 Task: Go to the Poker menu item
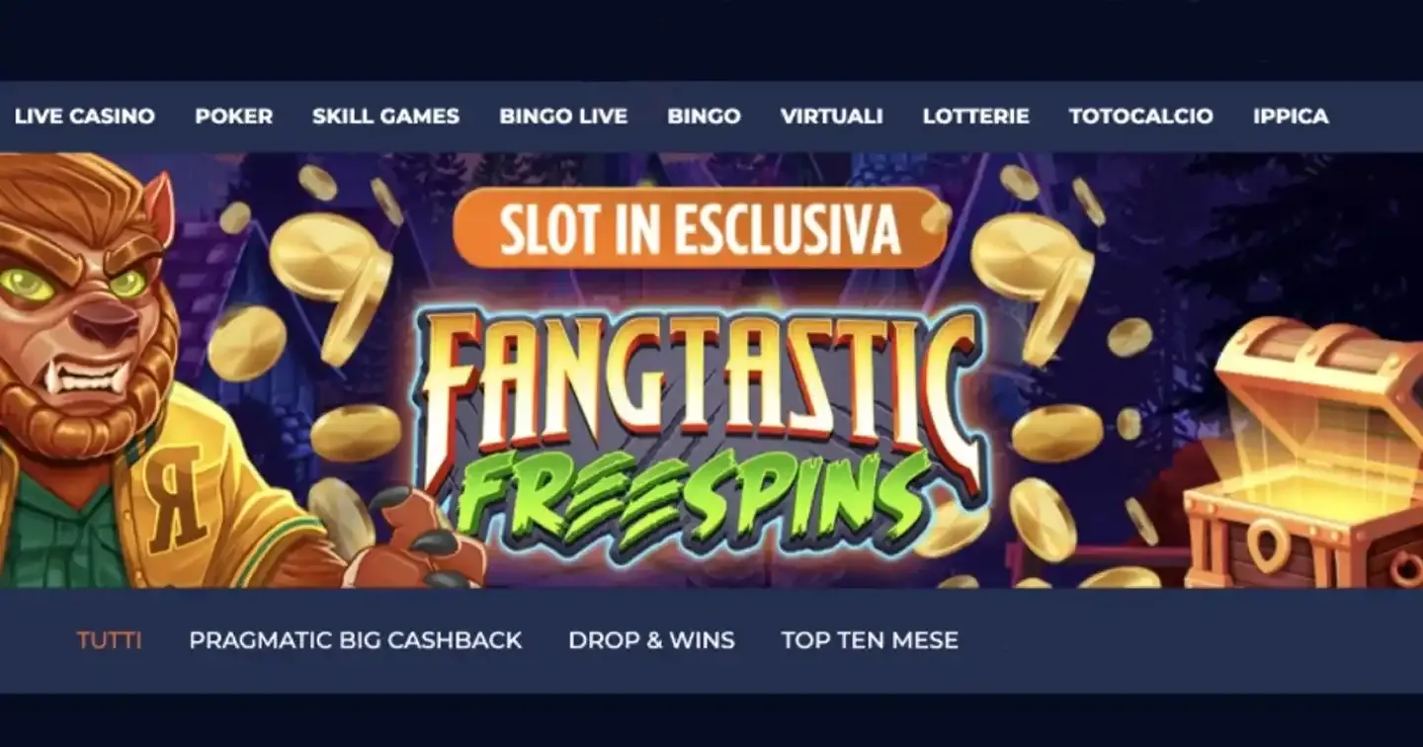click(x=234, y=117)
